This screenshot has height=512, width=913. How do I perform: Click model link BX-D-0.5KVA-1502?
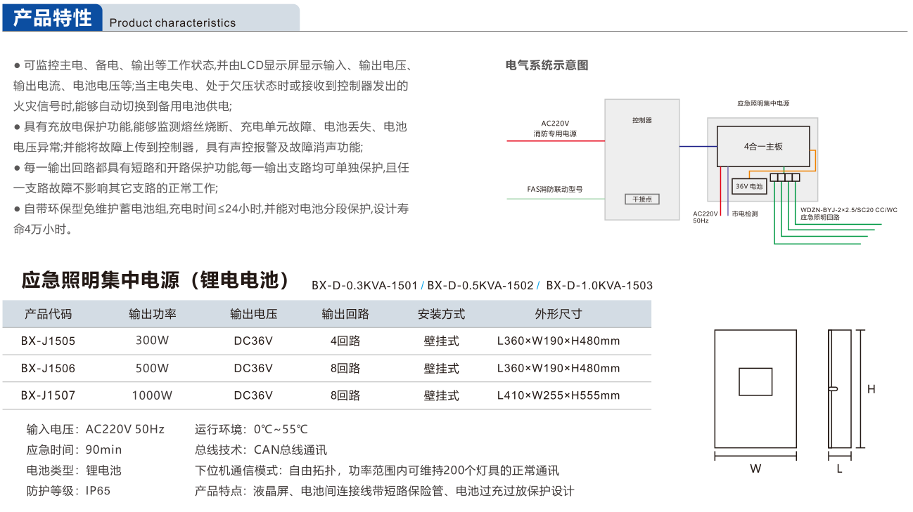tap(480, 285)
